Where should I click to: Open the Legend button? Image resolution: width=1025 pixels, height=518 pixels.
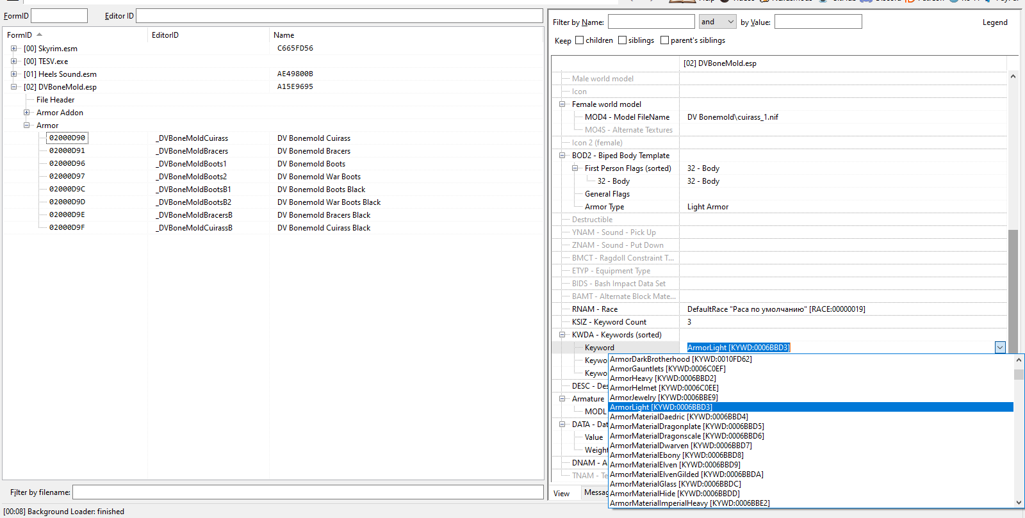(995, 22)
